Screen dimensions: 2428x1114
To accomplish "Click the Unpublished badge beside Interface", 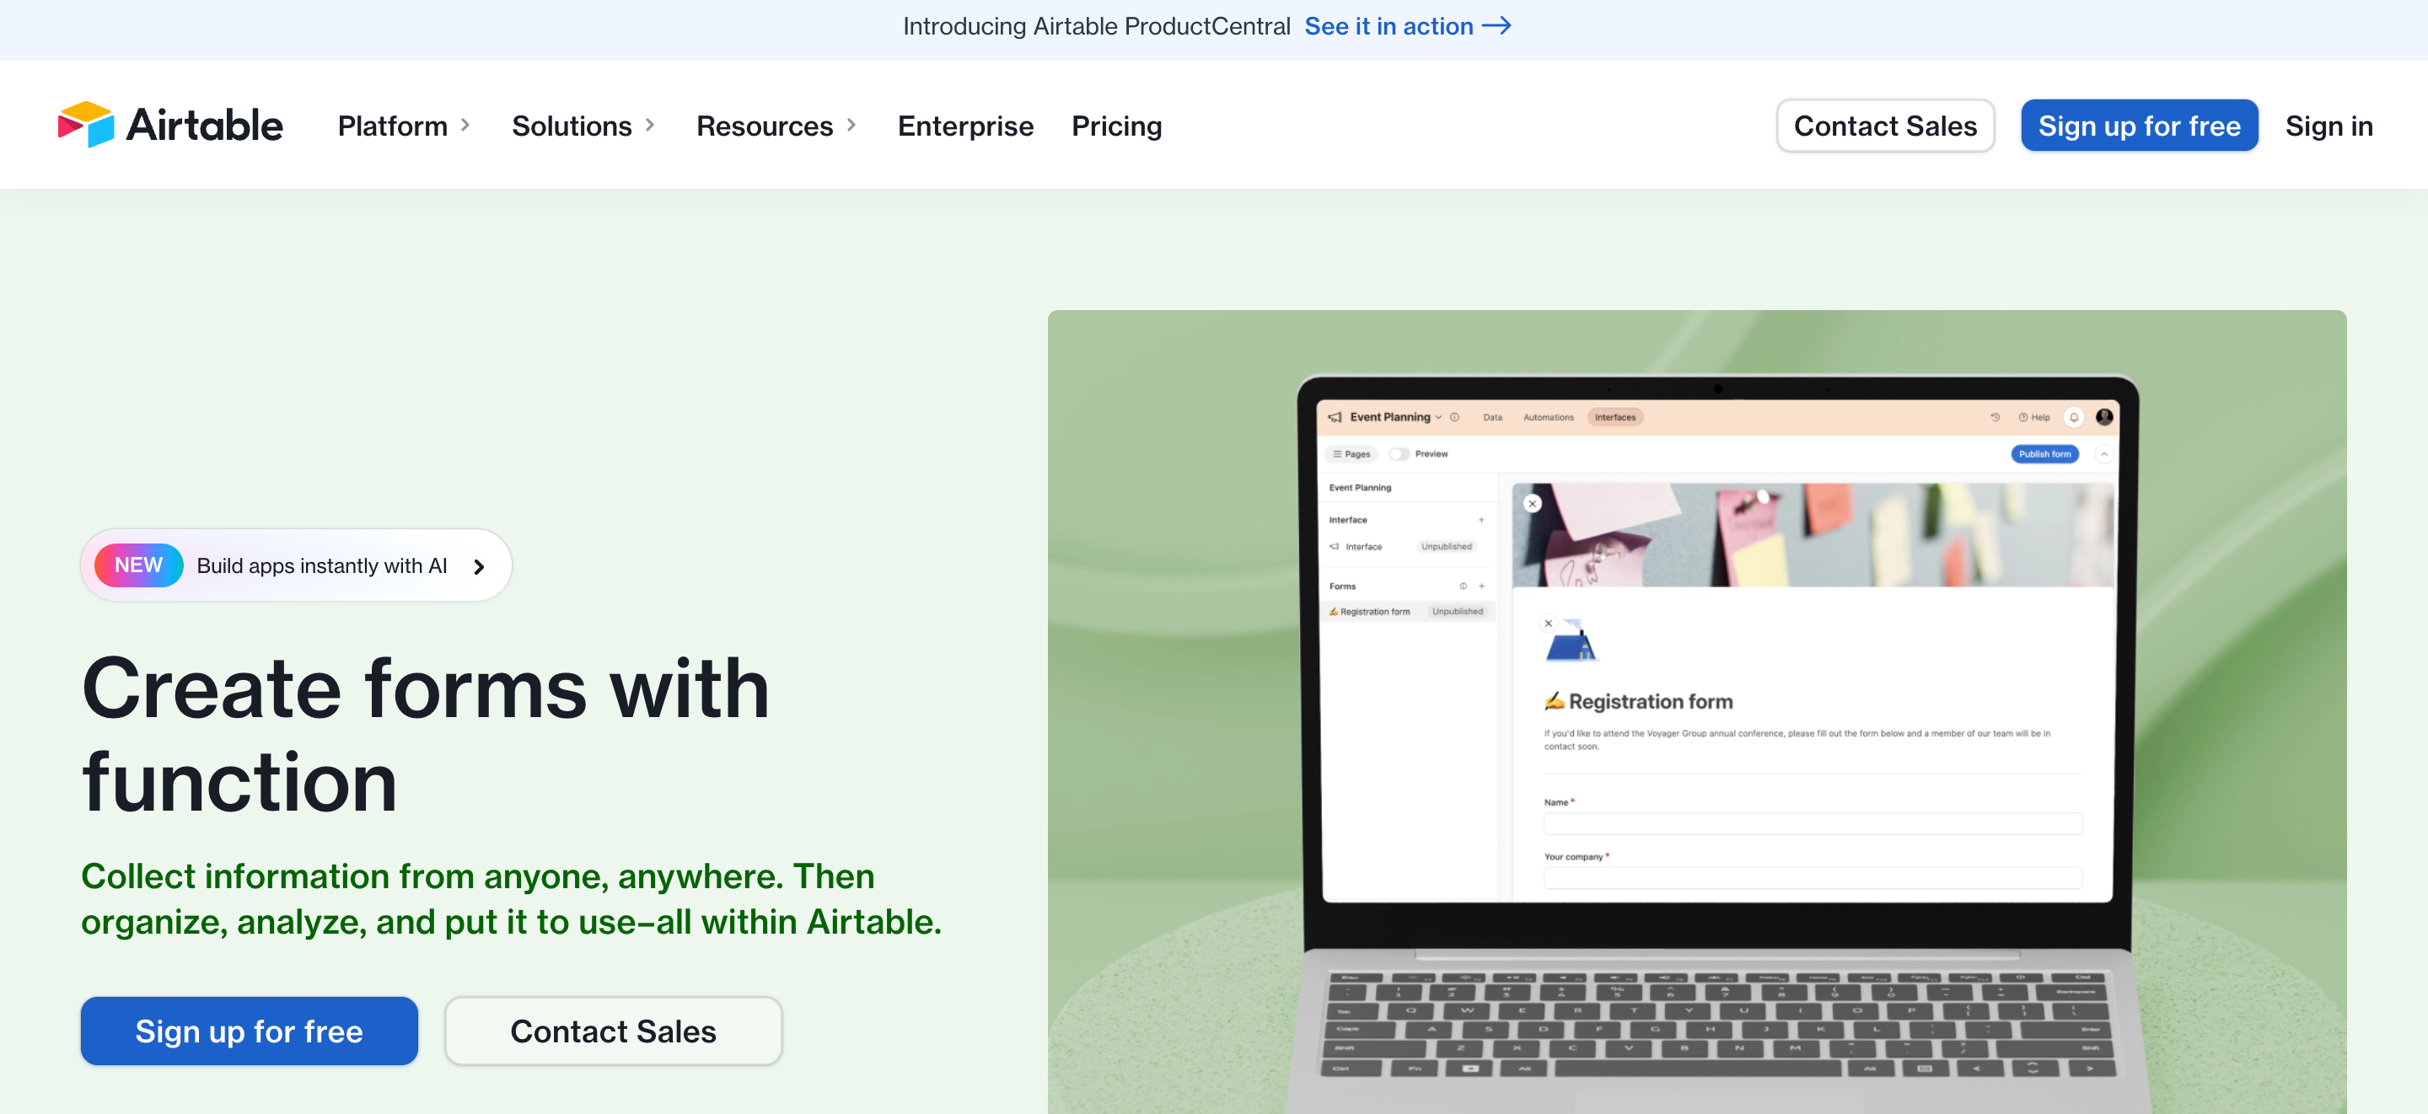I will click(x=1446, y=547).
